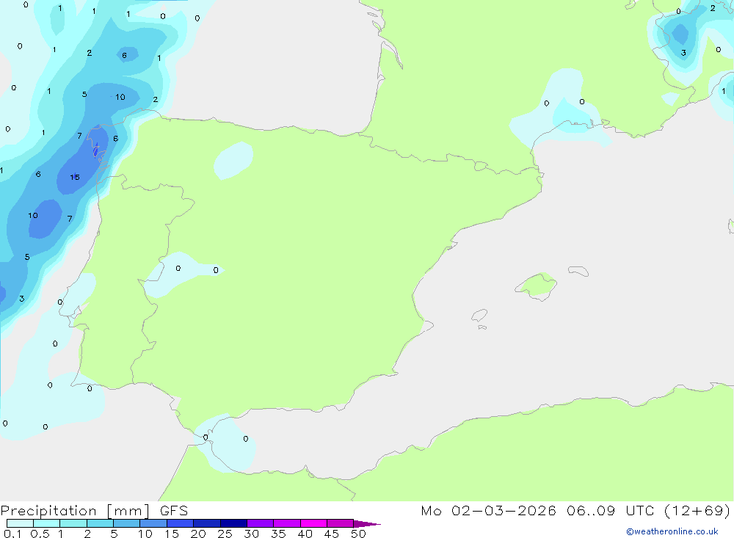Click the Mallorca island on the map

coord(537,286)
